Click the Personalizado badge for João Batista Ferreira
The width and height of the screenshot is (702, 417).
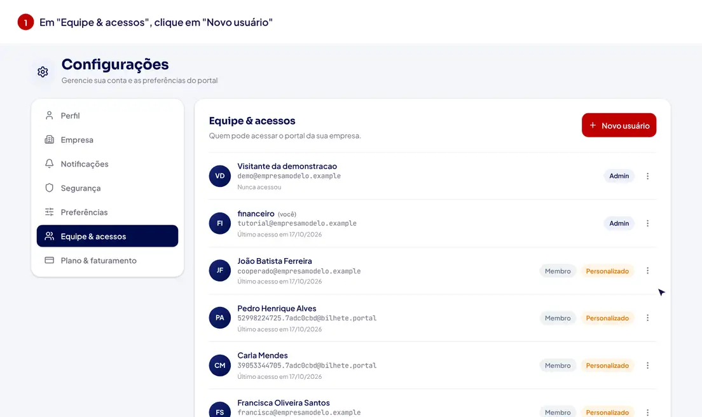click(x=607, y=271)
